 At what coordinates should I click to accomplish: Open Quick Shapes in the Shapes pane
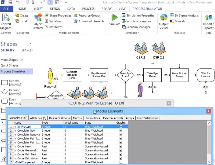[9, 65]
